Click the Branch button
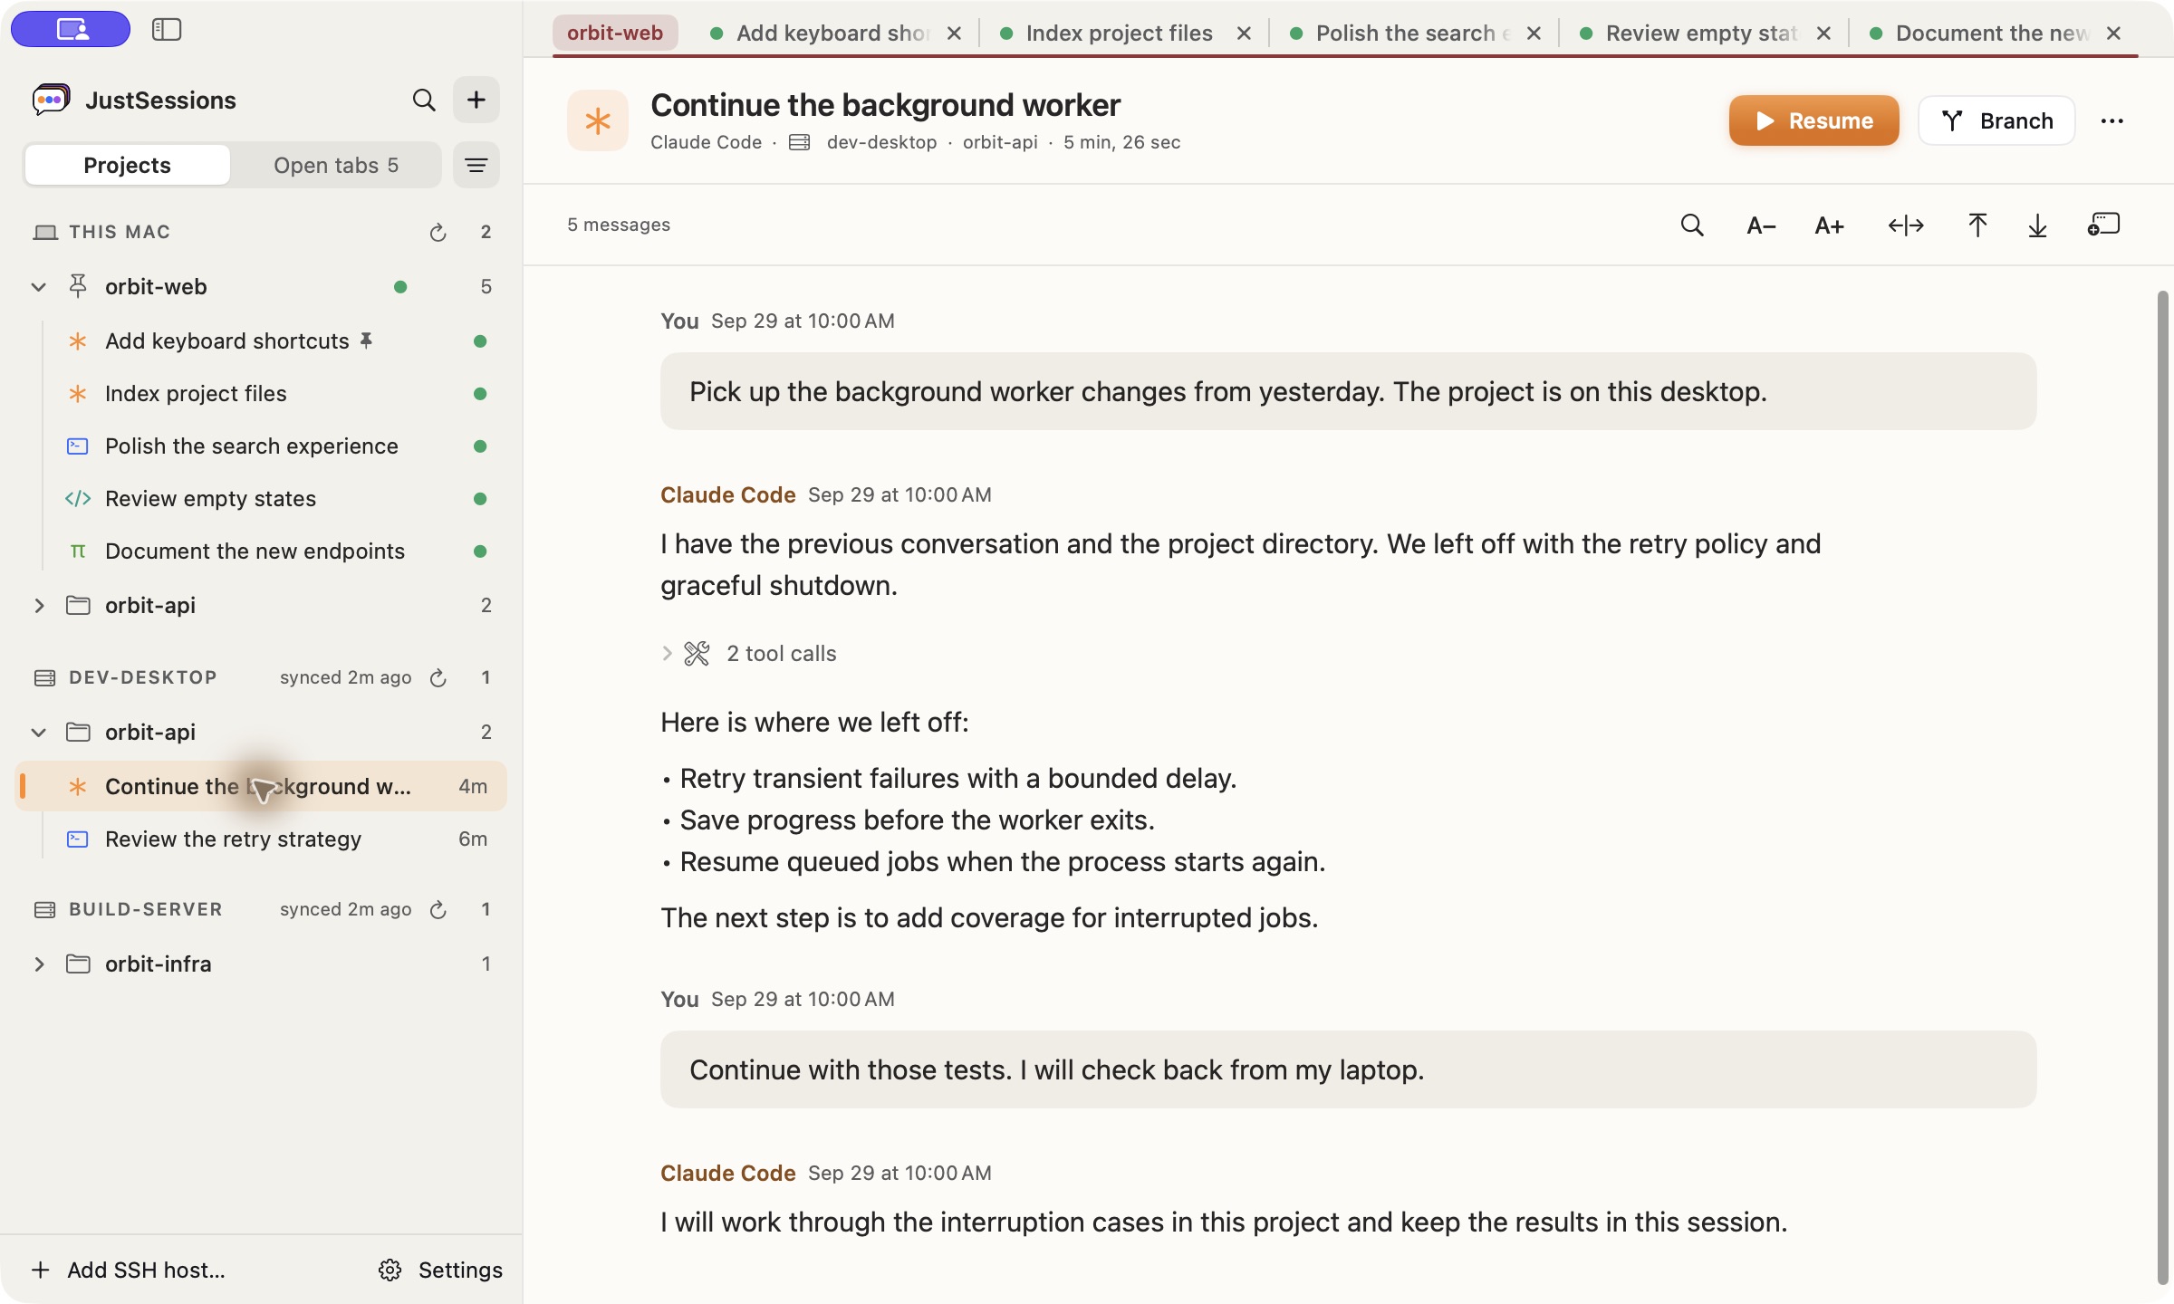This screenshot has height=1304, width=2174. point(1996,120)
